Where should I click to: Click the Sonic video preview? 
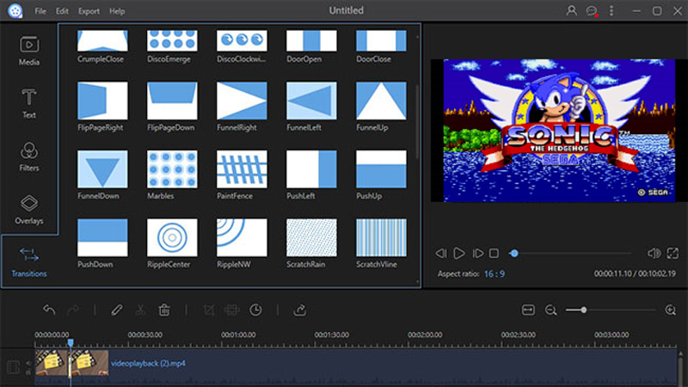pos(559,131)
